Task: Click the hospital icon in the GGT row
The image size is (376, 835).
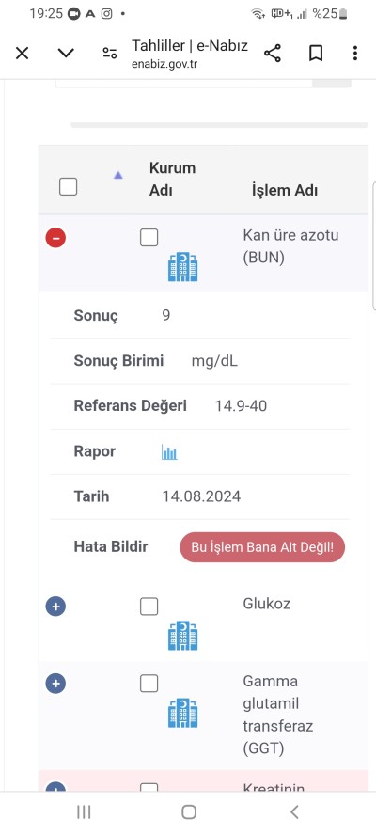Action: pos(182,713)
